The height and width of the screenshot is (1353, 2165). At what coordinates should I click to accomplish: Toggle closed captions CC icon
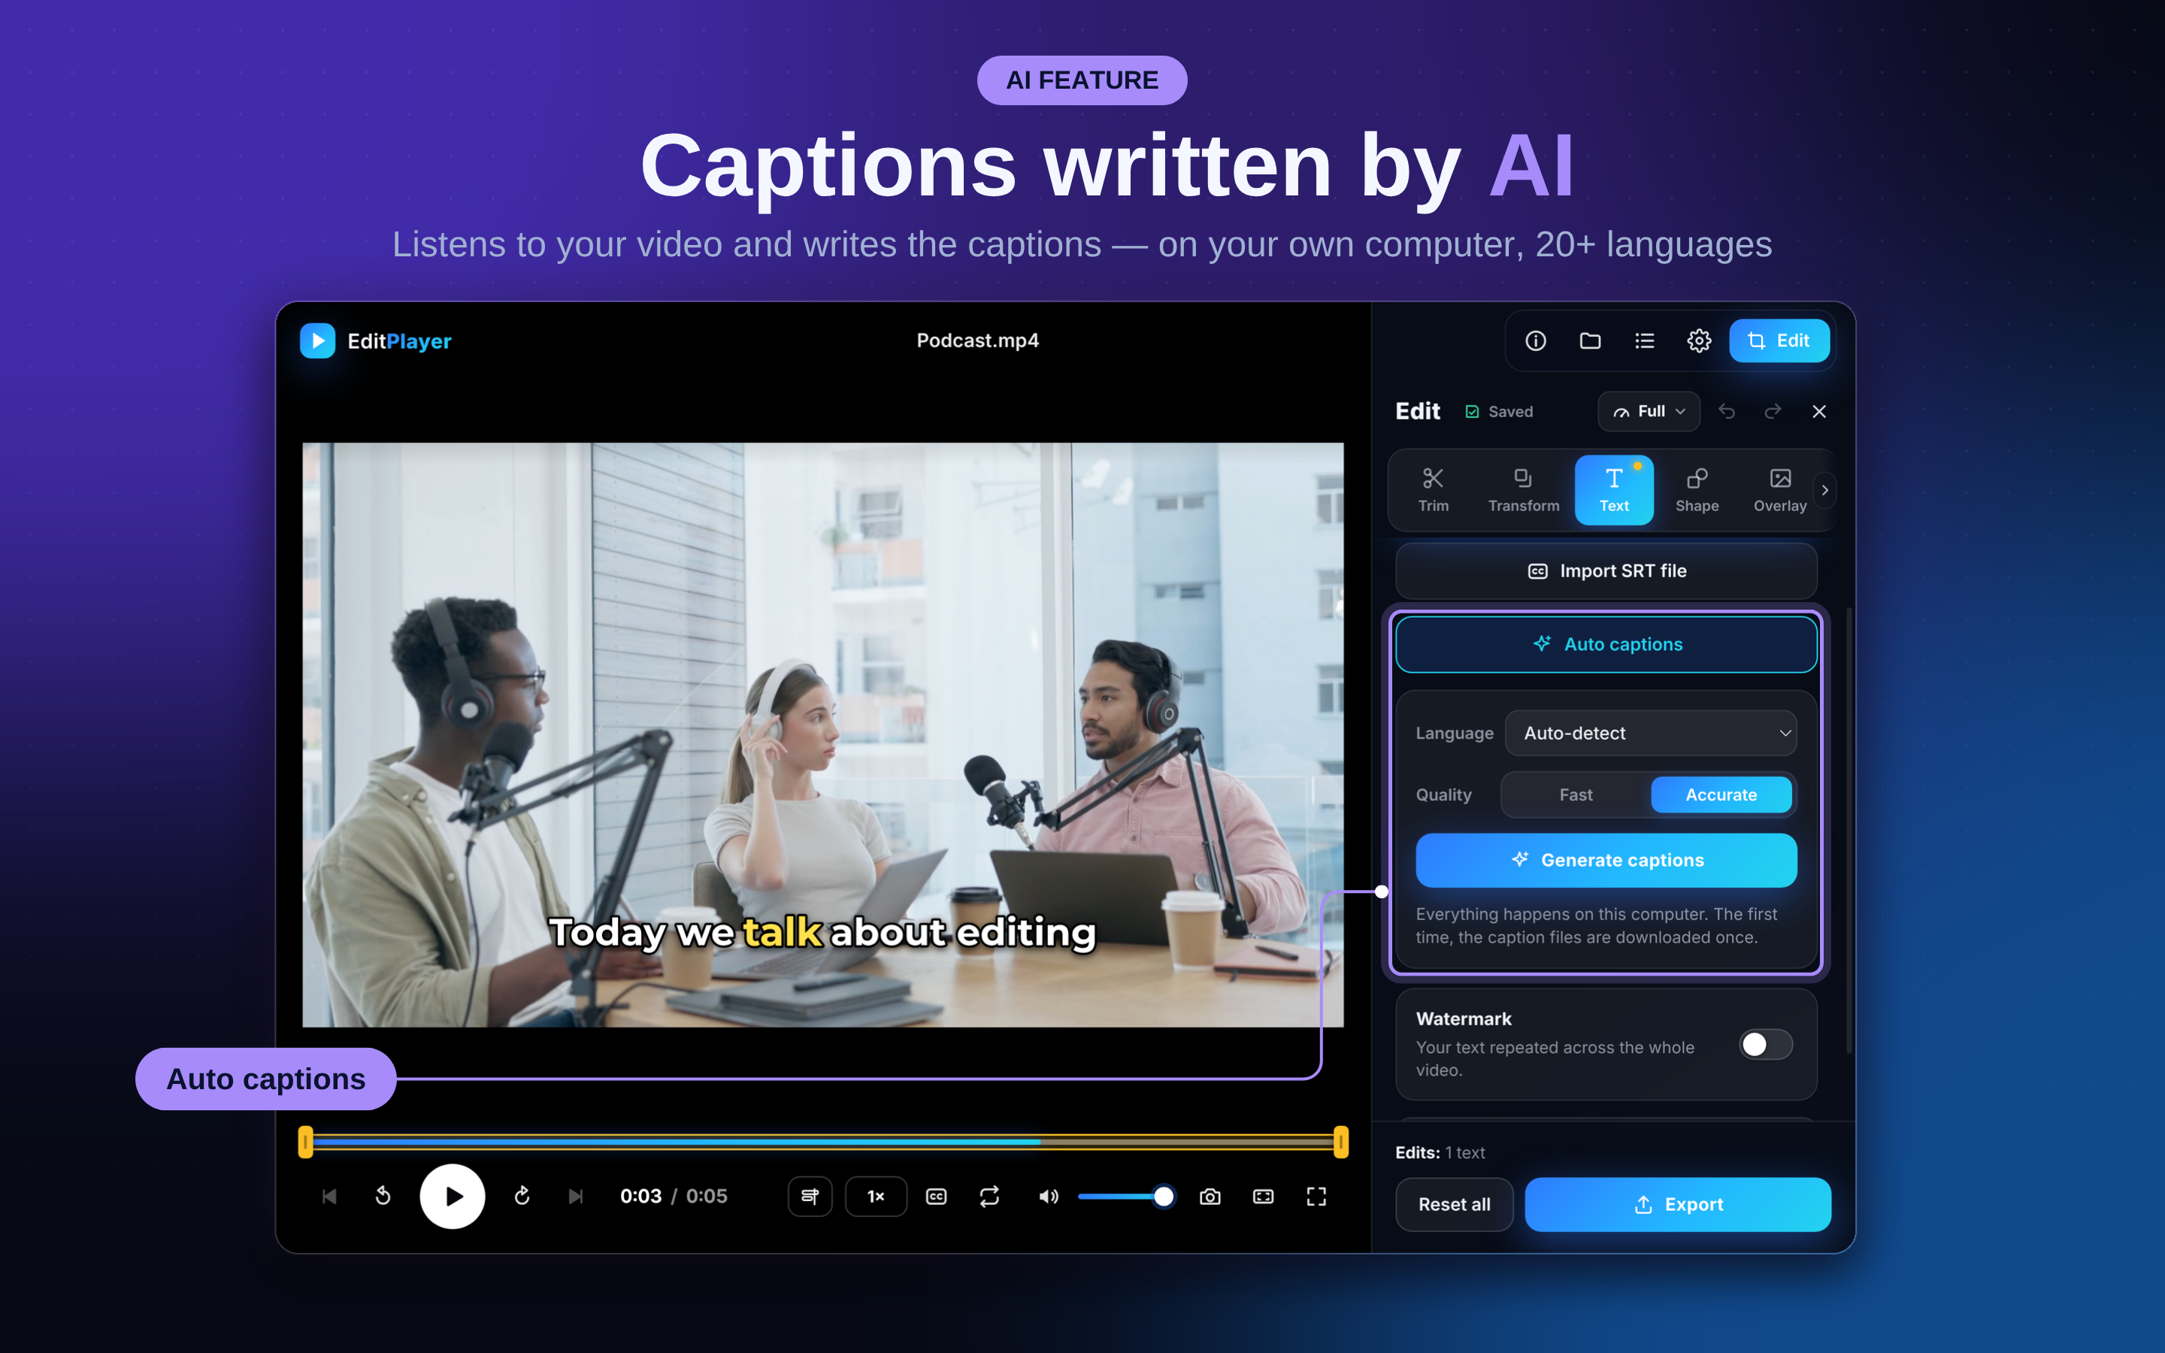936,1197
